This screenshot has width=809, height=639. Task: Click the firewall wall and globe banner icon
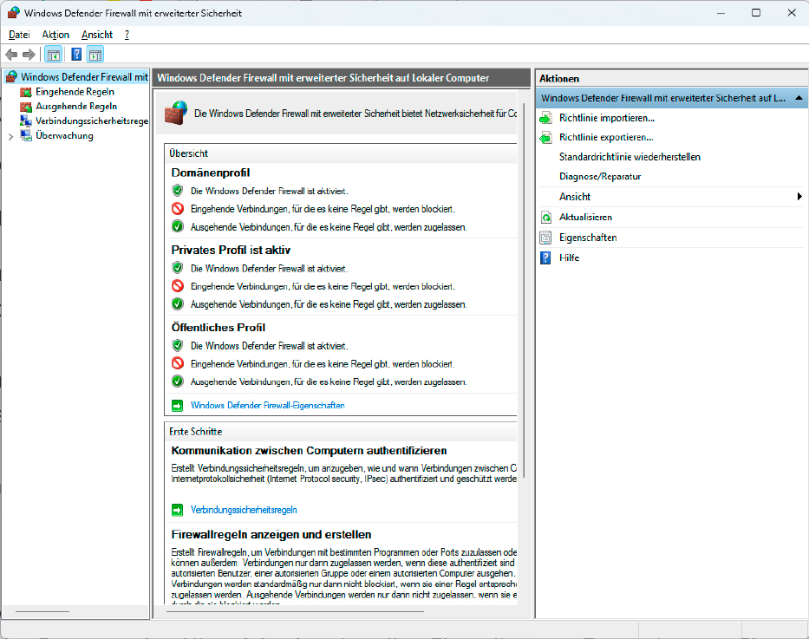click(x=176, y=113)
